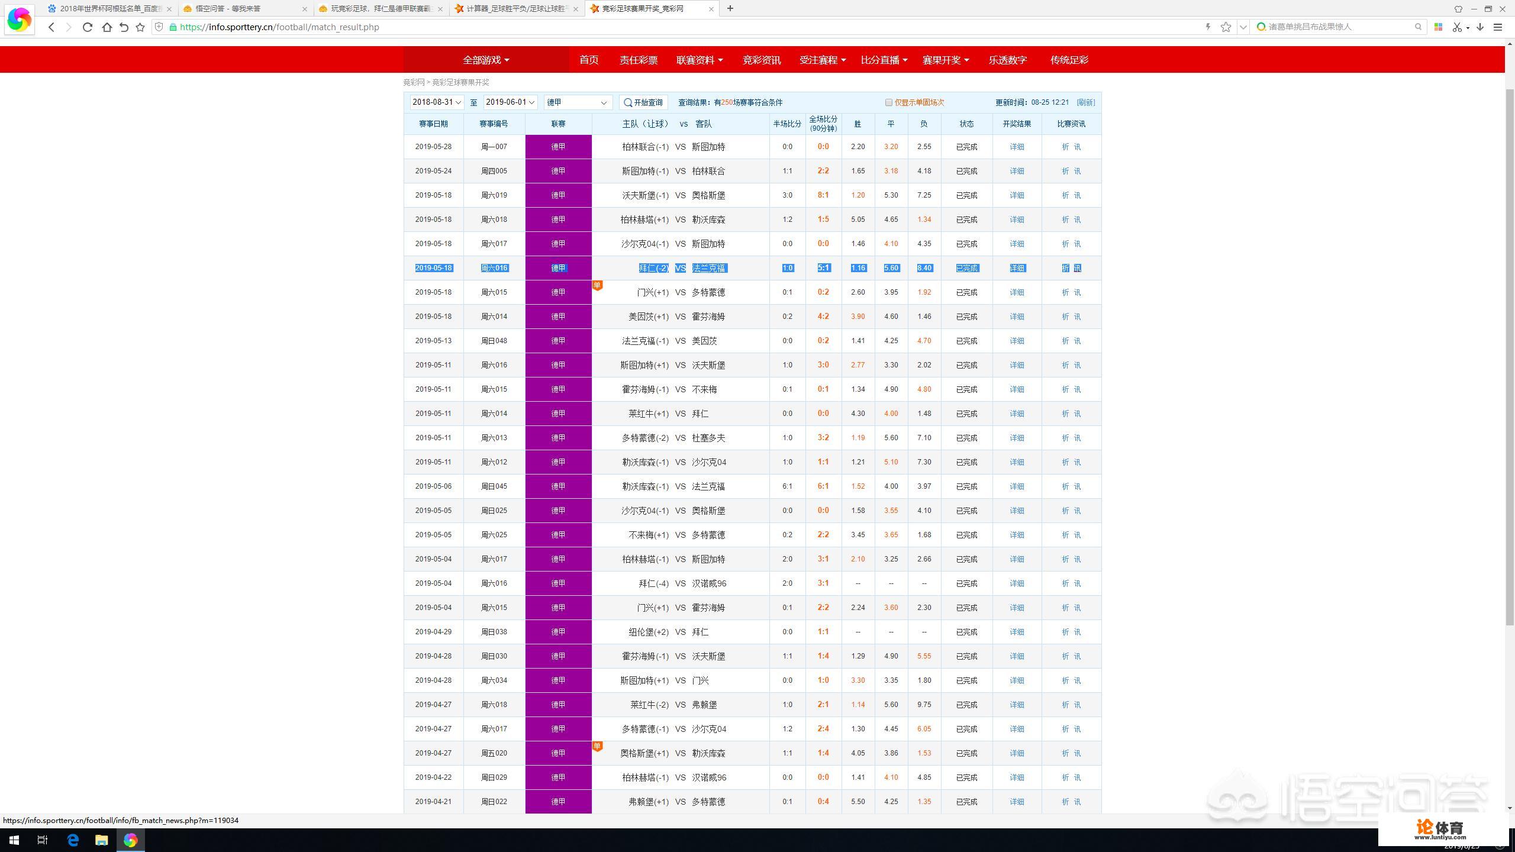This screenshot has height=852, width=1515.
Task: Click the favorite star inside the address bar
Action: tap(1226, 27)
